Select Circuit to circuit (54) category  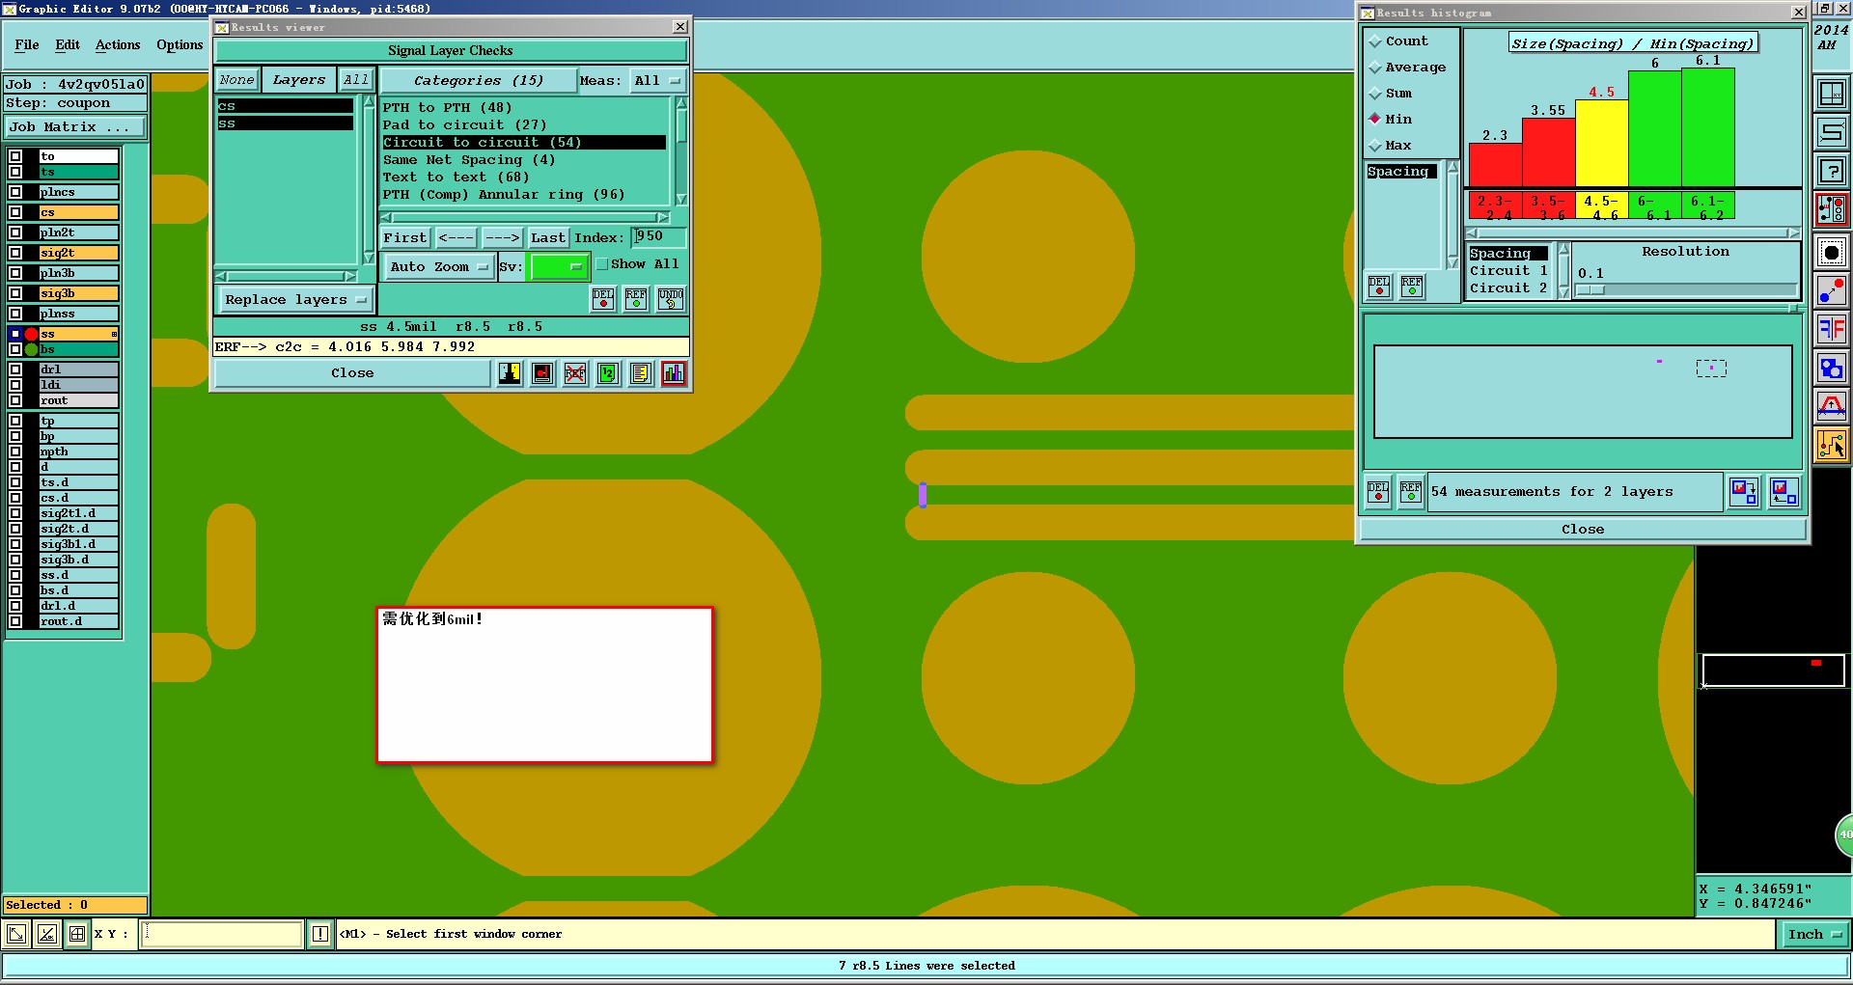pos(524,143)
